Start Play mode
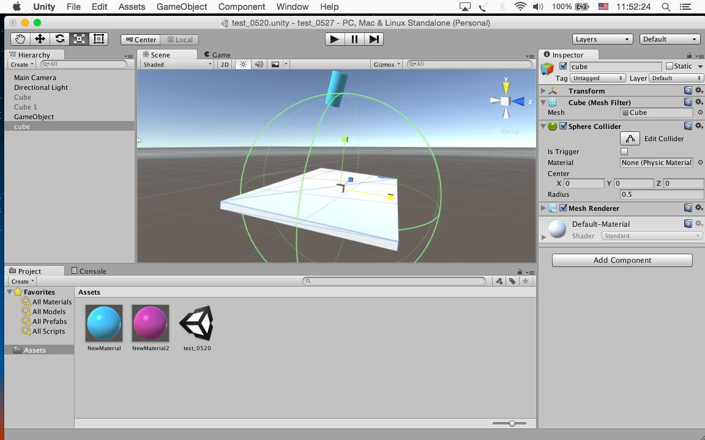The height and width of the screenshot is (440, 705). [x=335, y=39]
